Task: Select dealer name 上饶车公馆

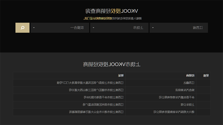Action: pyautogui.click(x=187, y=105)
